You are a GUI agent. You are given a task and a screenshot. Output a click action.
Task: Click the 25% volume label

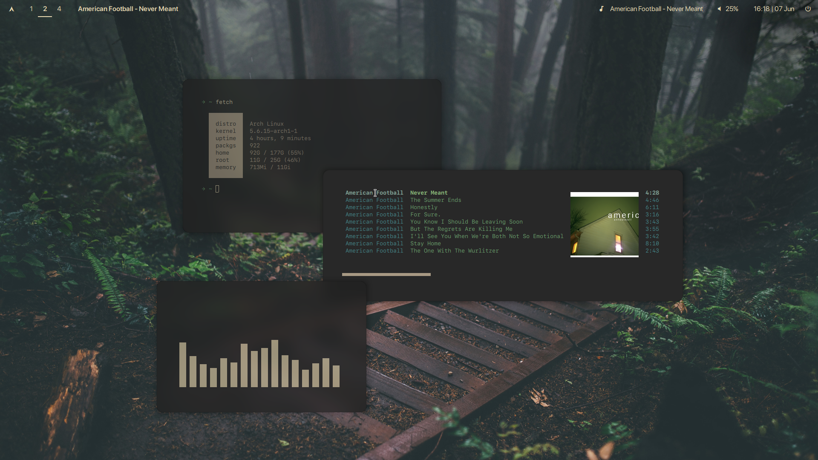click(x=732, y=9)
